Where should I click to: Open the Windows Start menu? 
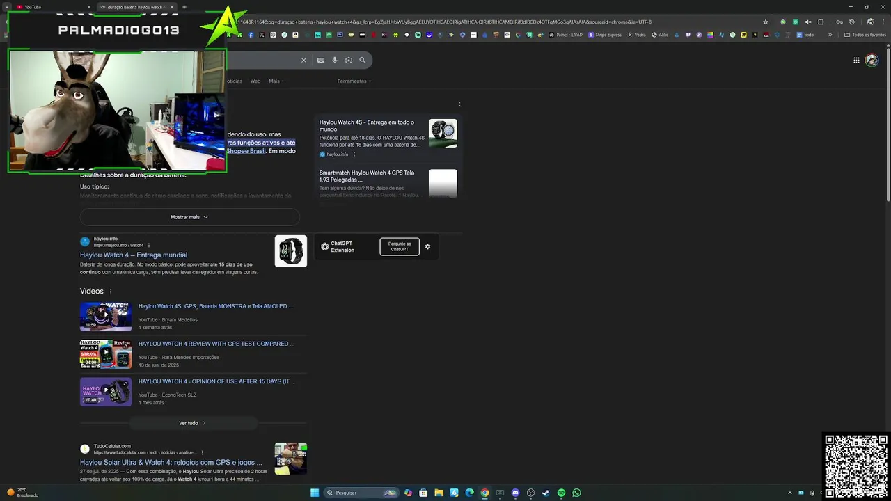315,493
